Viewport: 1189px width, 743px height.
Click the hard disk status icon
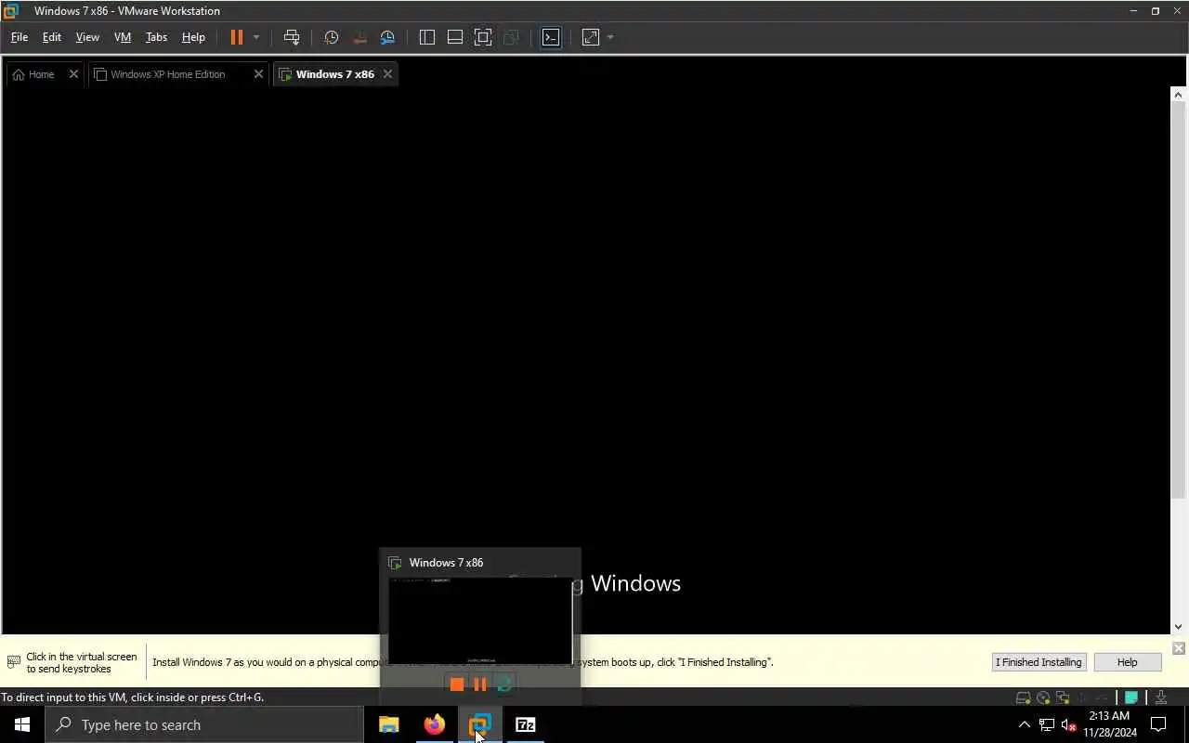tap(1023, 697)
